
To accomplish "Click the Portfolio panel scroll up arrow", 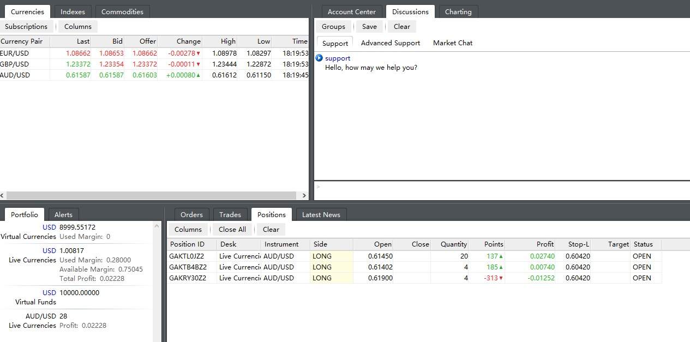I will click(x=157, y=225).
